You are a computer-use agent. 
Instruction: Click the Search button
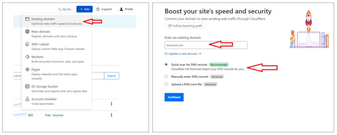click(x=112, y=76)
